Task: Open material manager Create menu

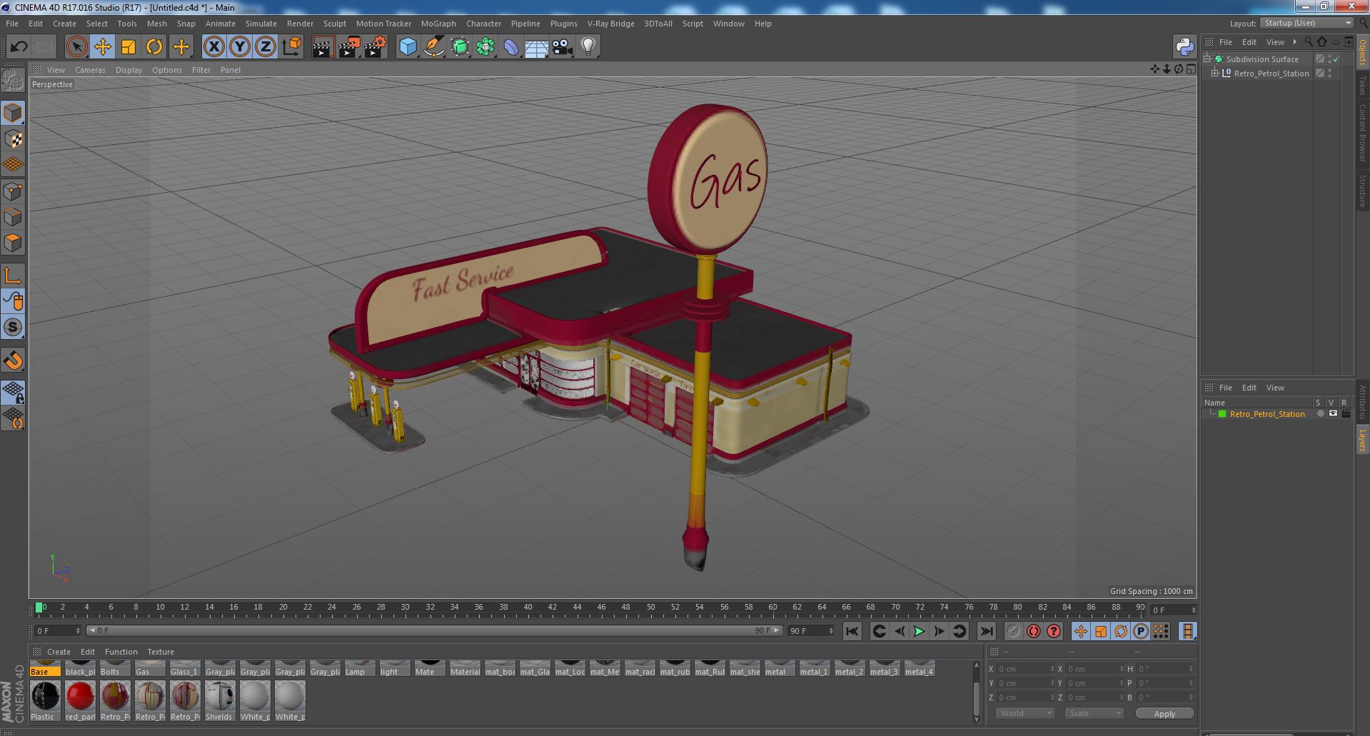Action: (x=59, y=652)
